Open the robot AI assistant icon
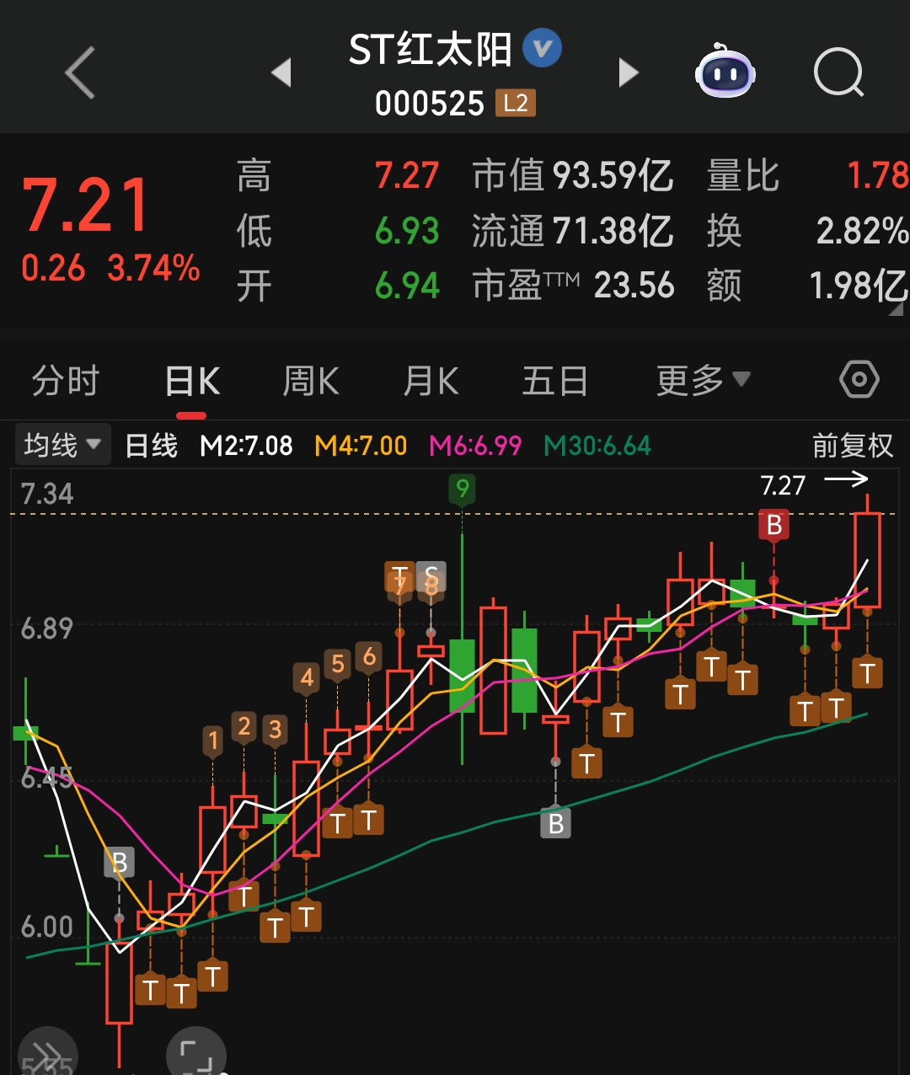 pos(725,71)
